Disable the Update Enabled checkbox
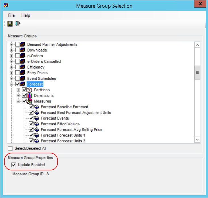 [14, 165]
